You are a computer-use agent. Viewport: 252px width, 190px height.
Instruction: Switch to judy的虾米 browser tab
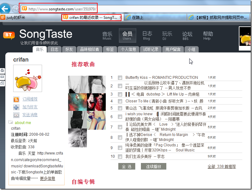[30, 17]
